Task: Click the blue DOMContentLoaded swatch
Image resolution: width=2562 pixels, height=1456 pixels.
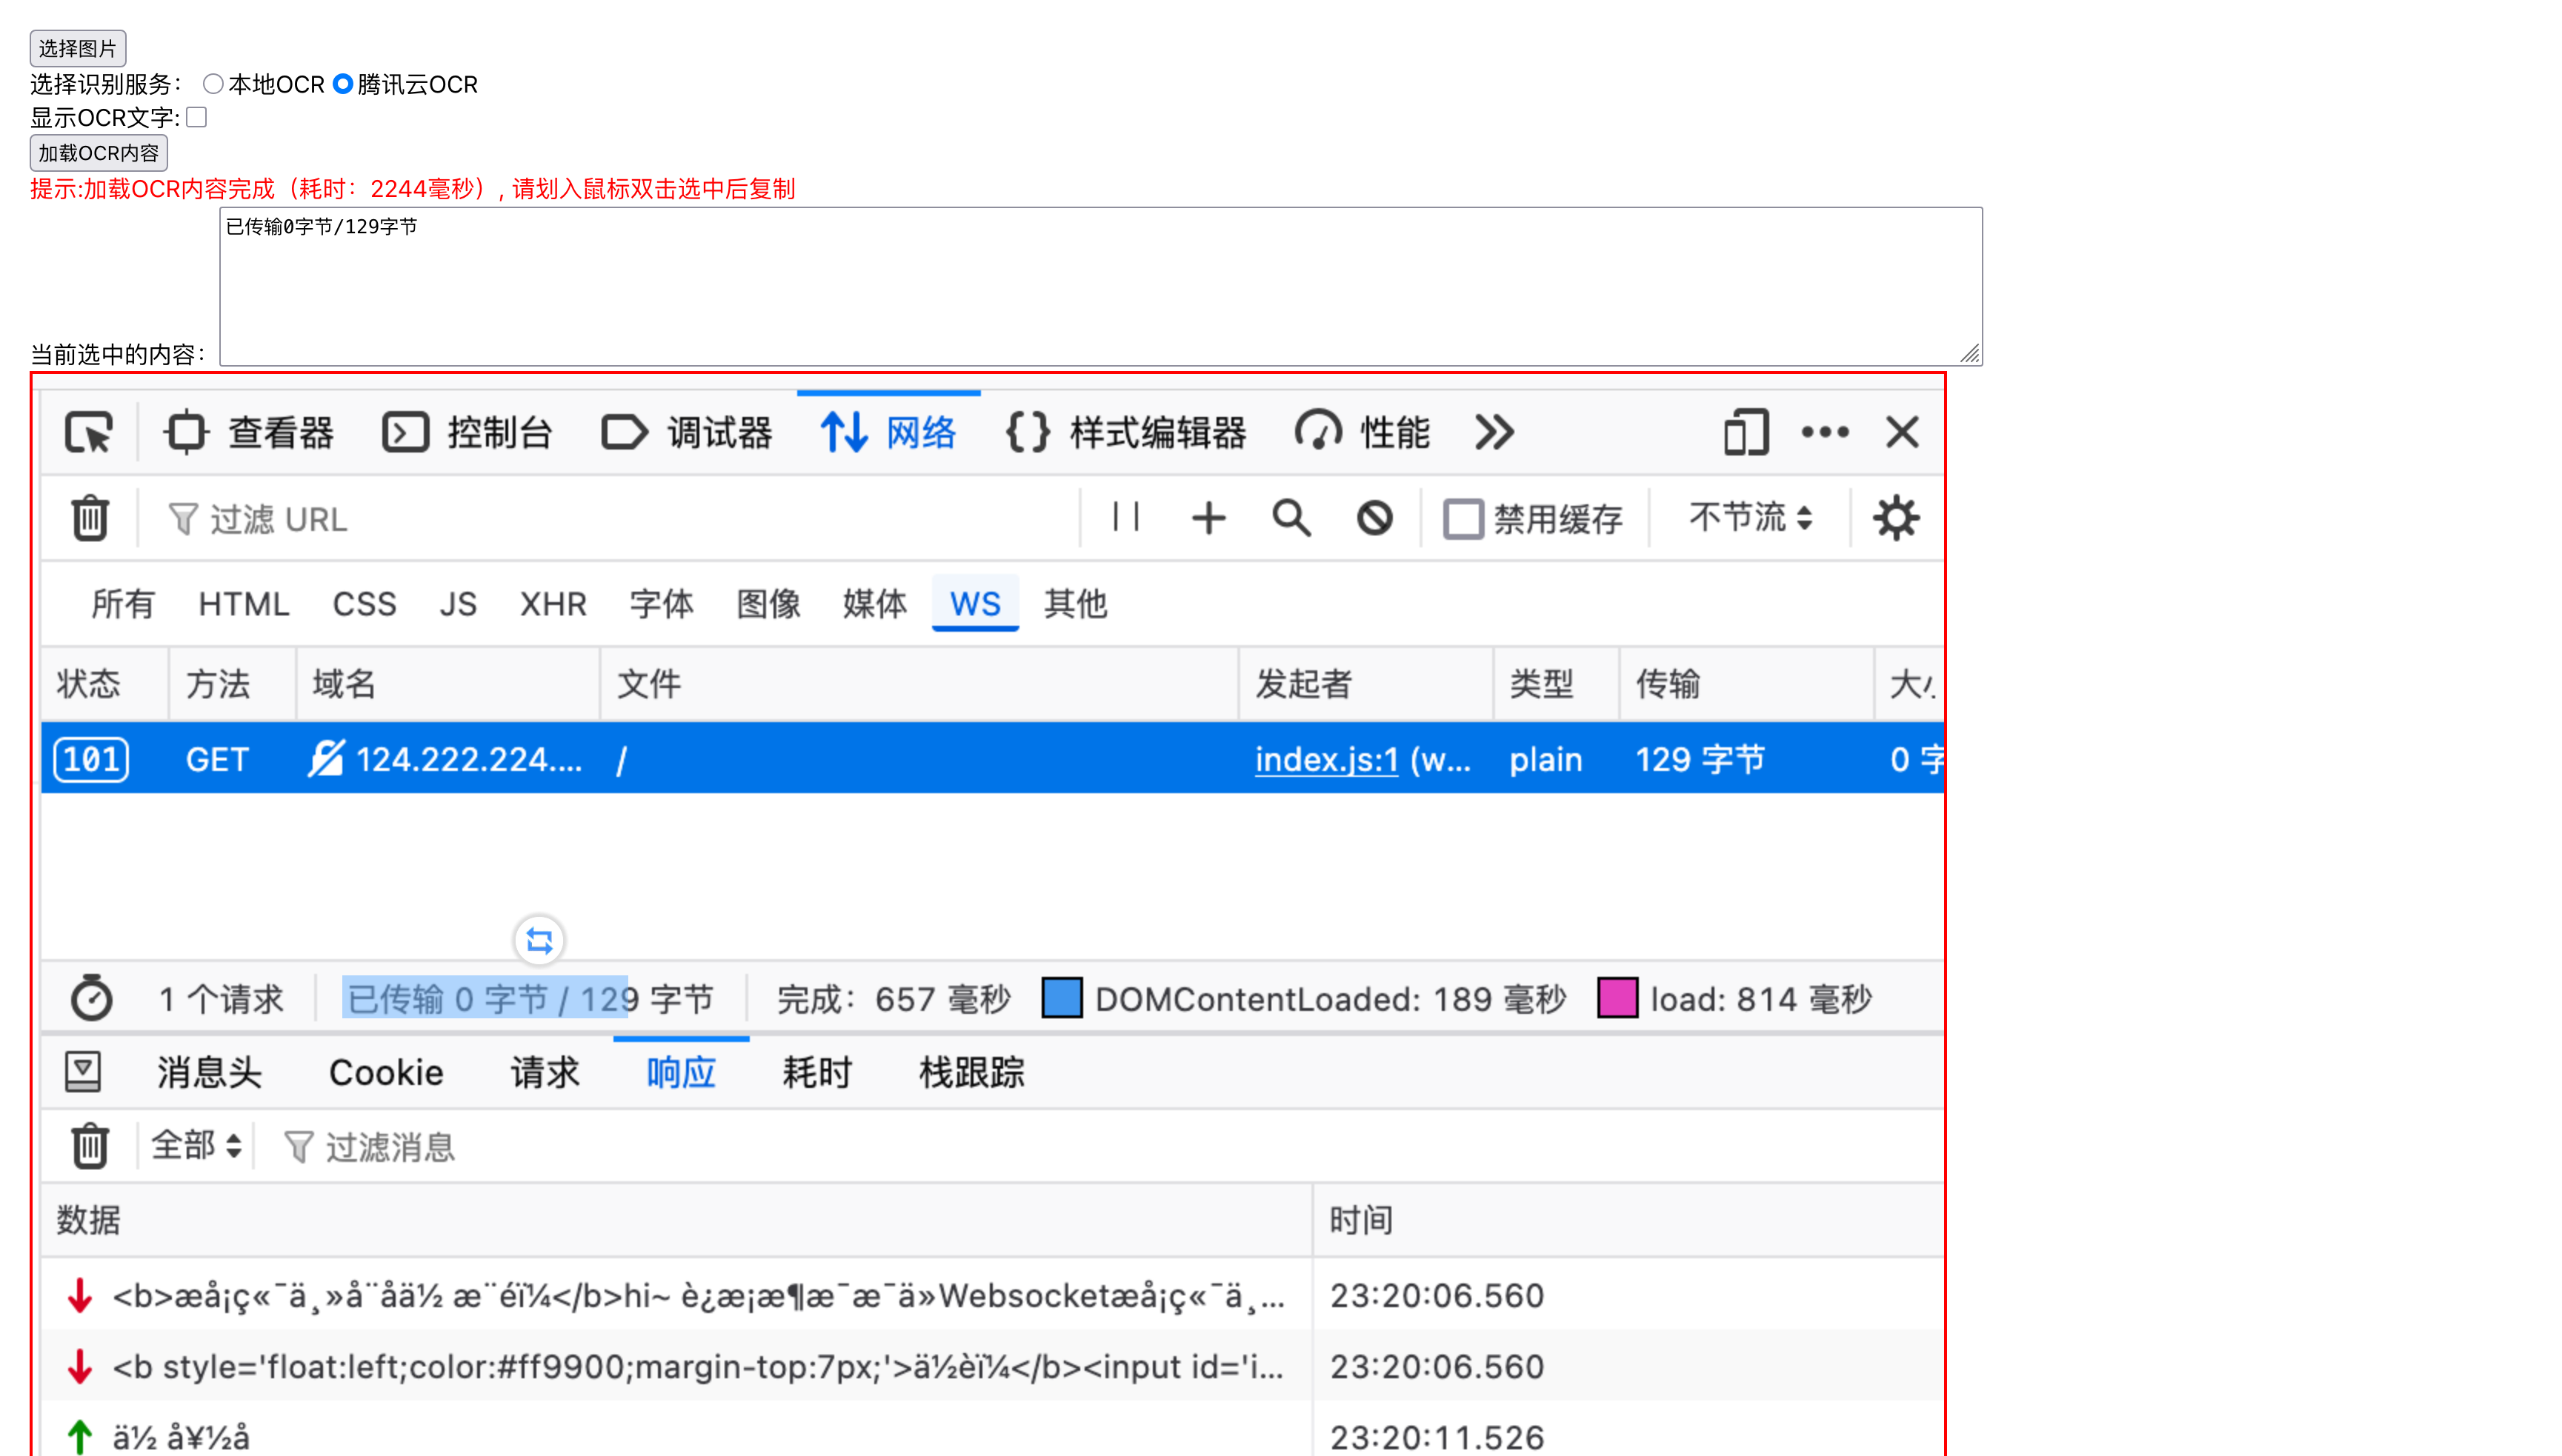Action: 1062,998
